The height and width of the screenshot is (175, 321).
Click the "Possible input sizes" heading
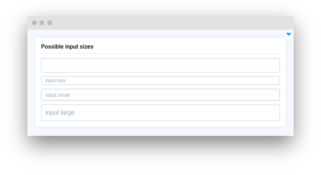(x=67, y=47)
